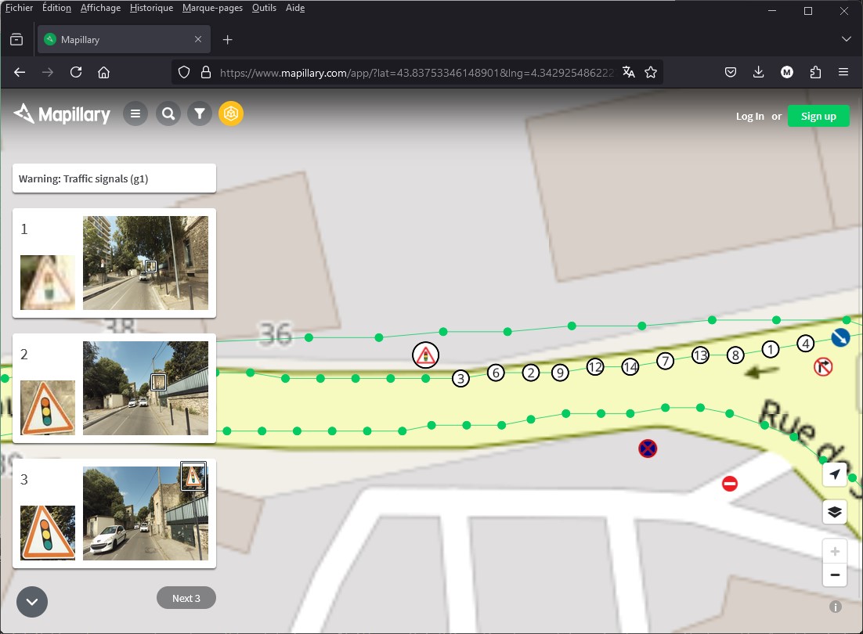Select map marker numbered 7

(666, 362)
